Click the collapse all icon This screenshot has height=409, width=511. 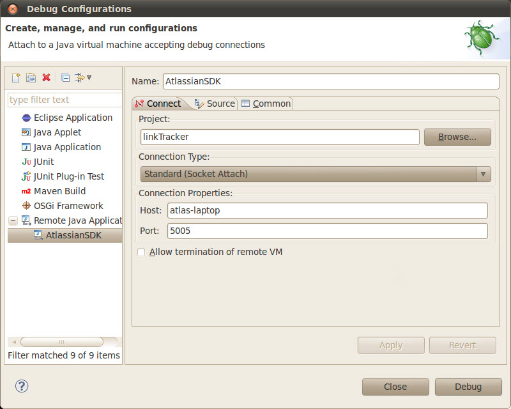[65, 77]
